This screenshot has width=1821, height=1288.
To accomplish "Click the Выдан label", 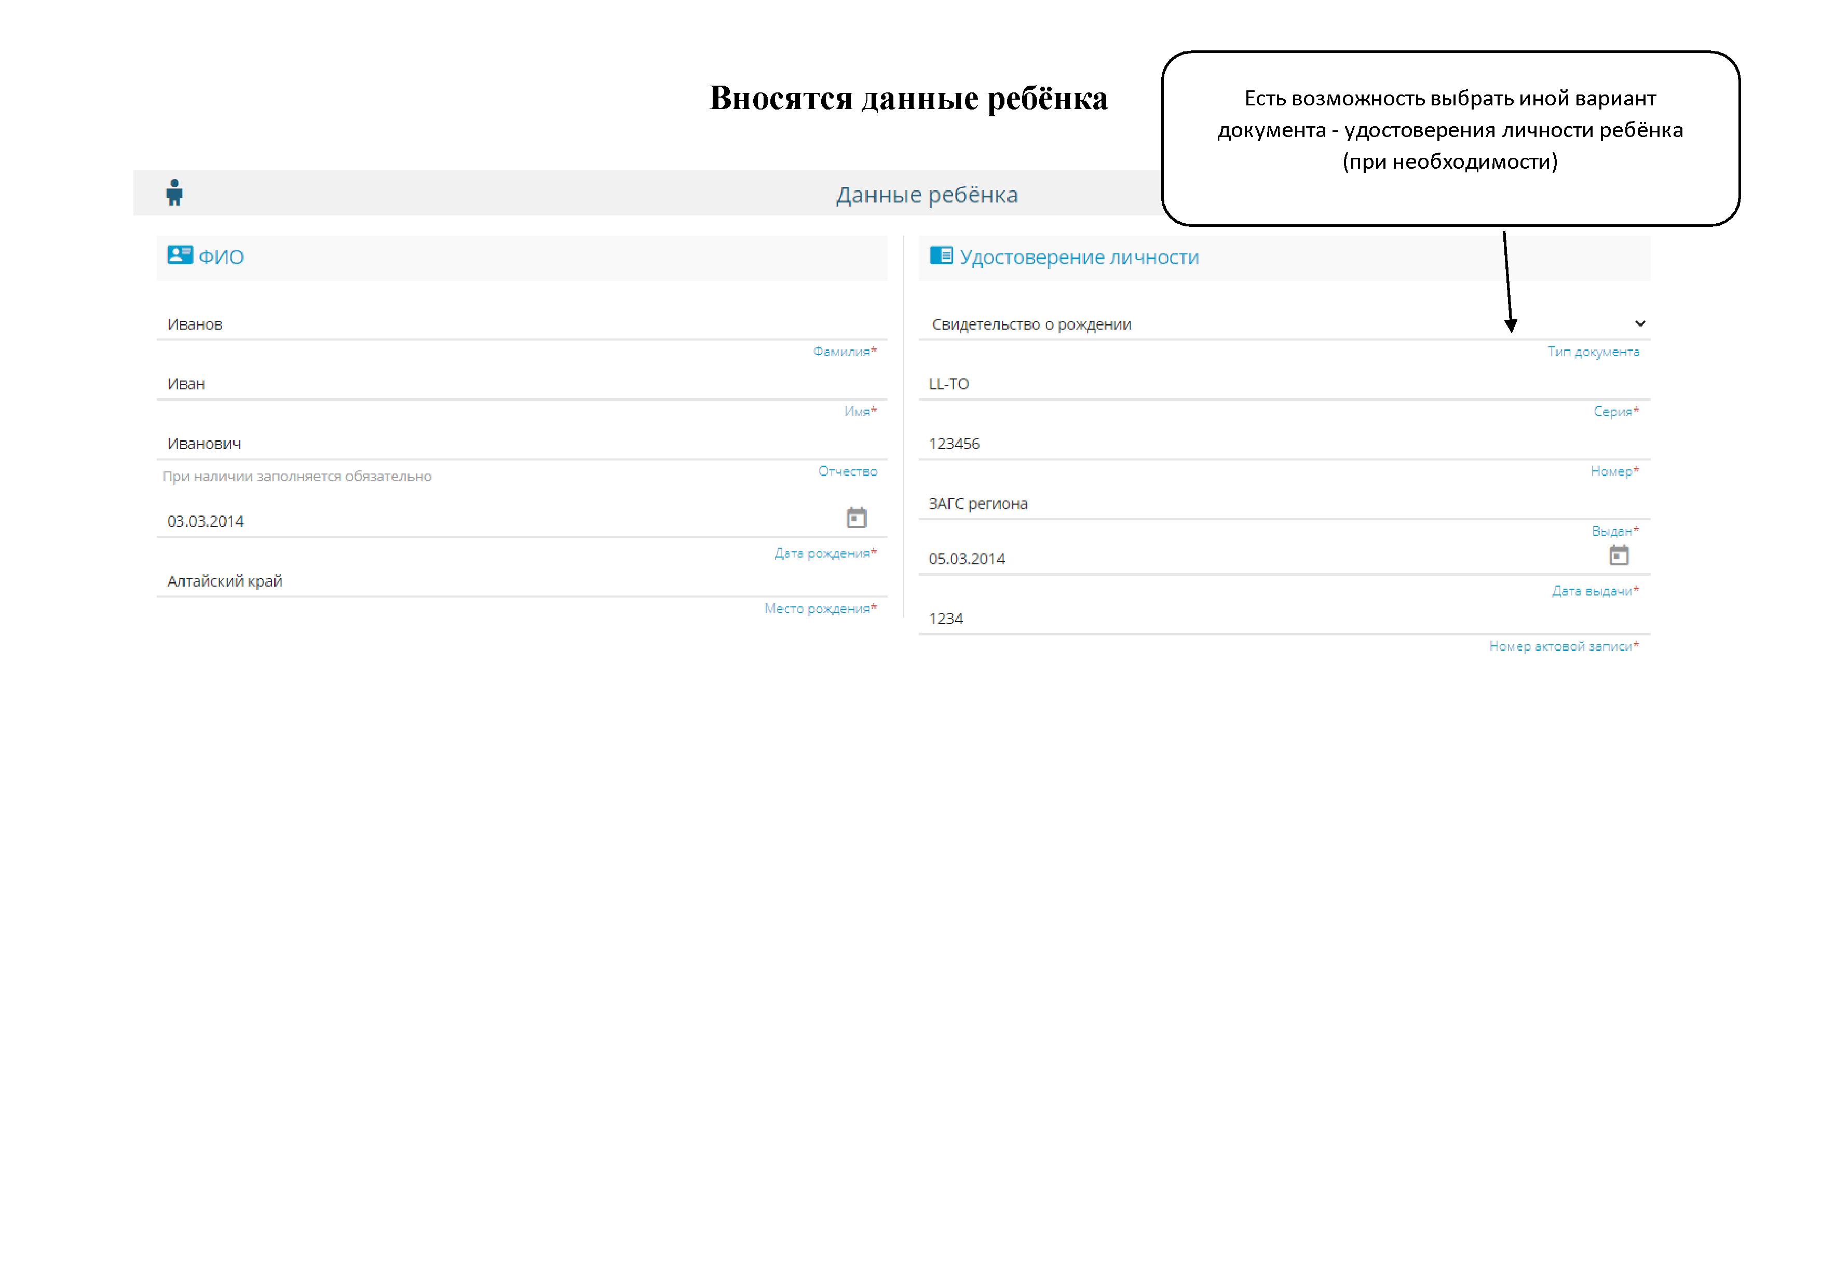I will coord(1615,531).
